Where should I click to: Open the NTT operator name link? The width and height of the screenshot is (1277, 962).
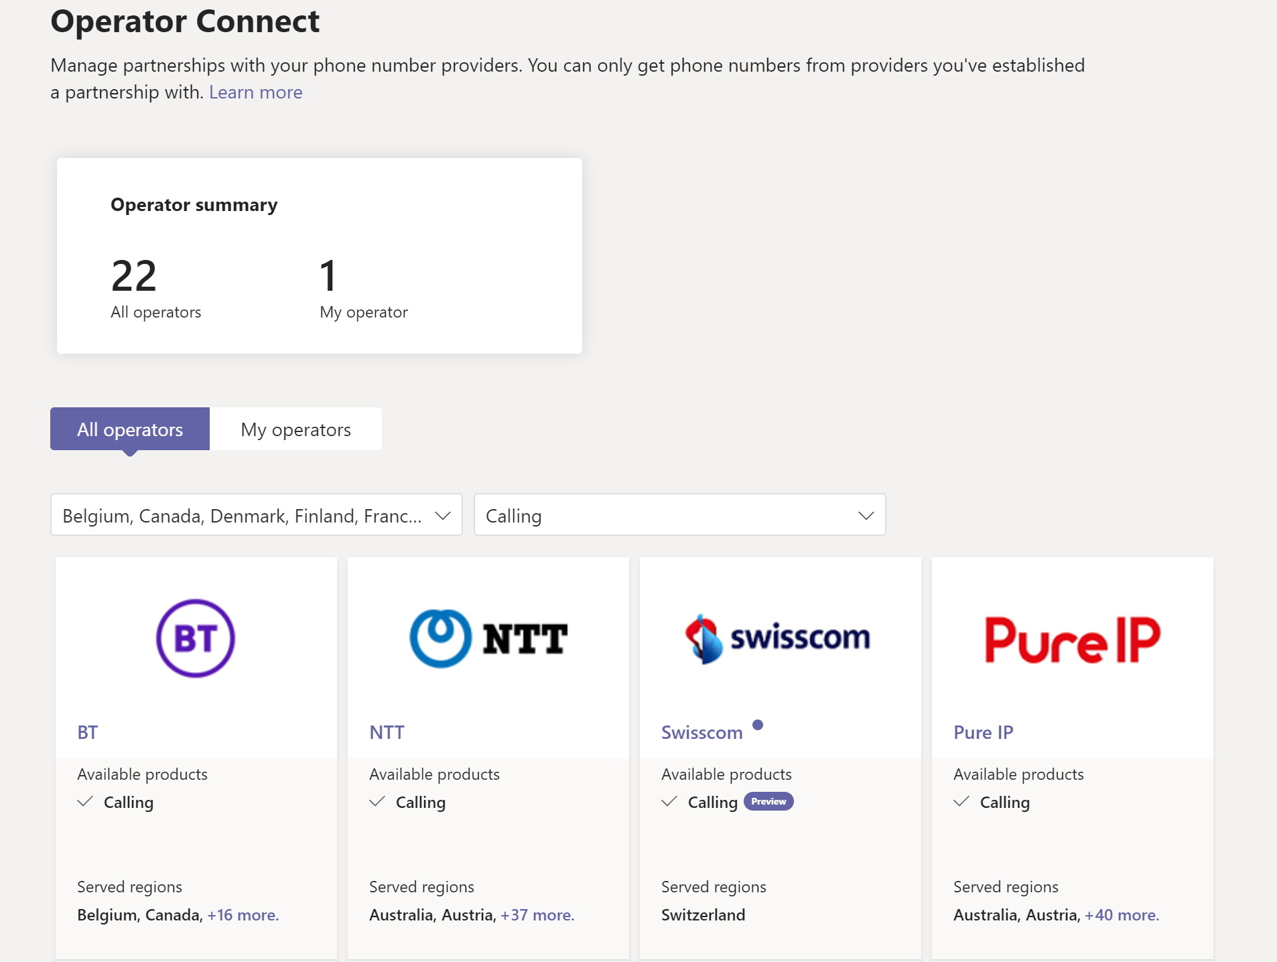pyautogui.click(x=387, y=732)
